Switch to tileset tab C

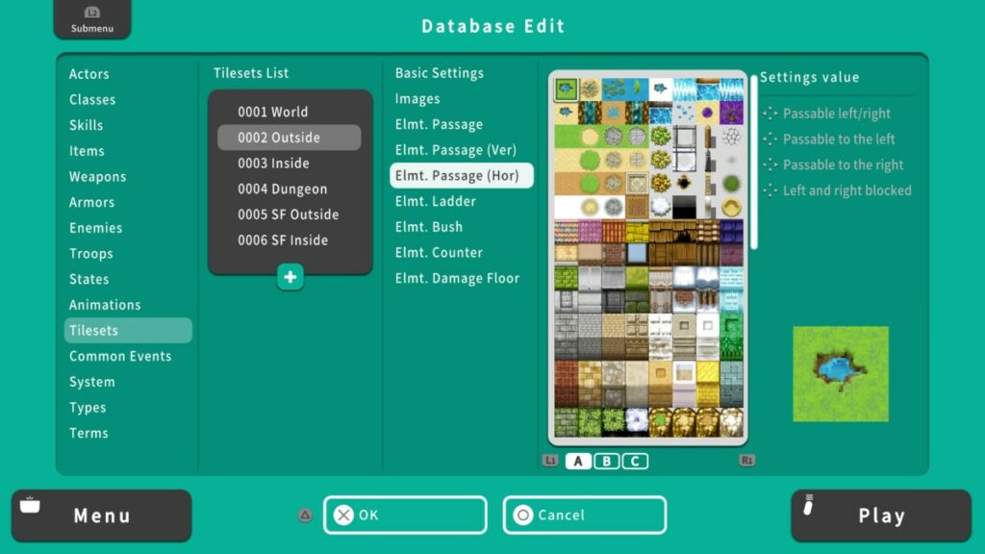click(x=635, y=461)
